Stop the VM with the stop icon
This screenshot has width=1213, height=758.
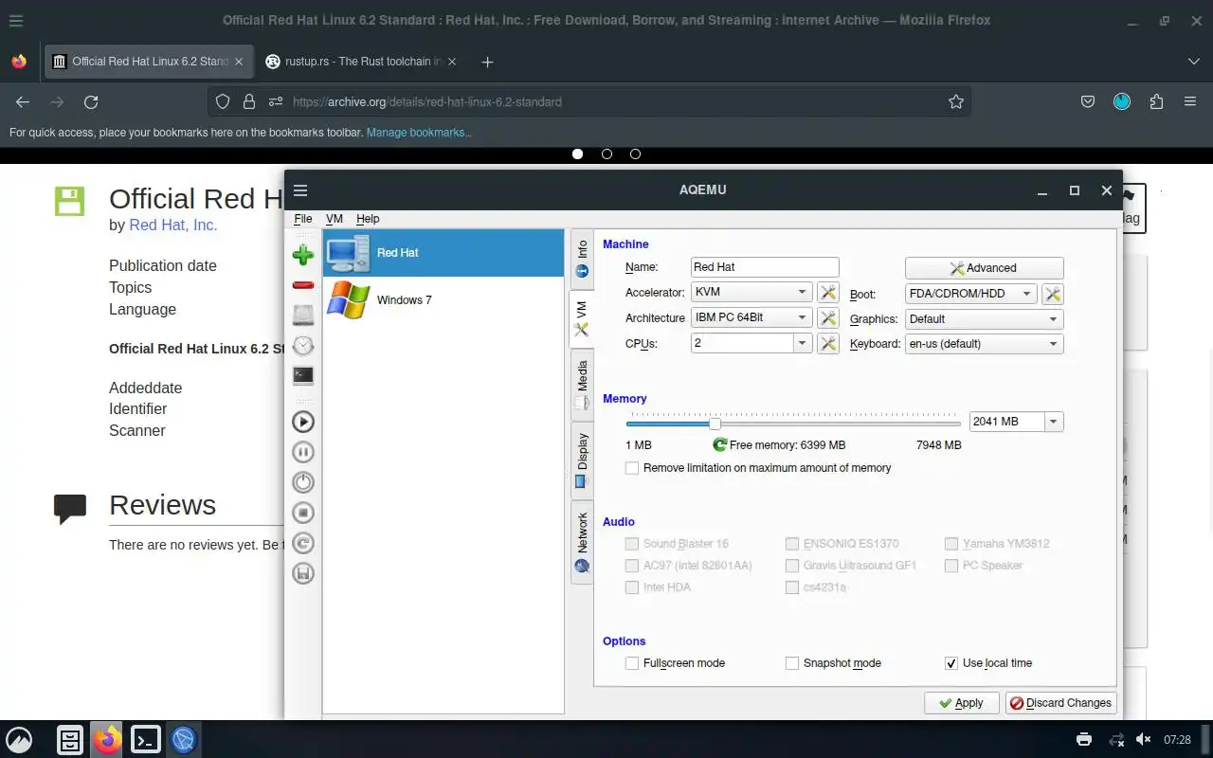click(x=303, y=513)
